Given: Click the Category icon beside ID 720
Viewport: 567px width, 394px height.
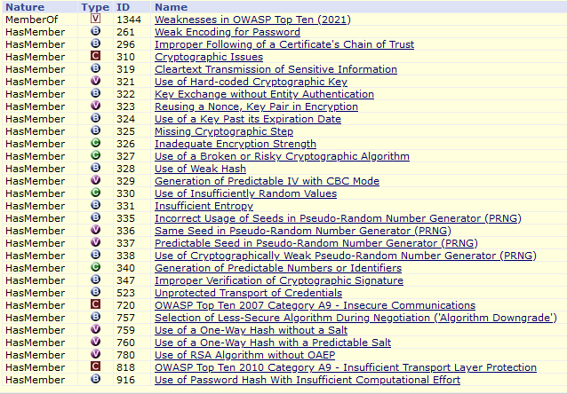Looking at the screenshot, I should 95,304.
